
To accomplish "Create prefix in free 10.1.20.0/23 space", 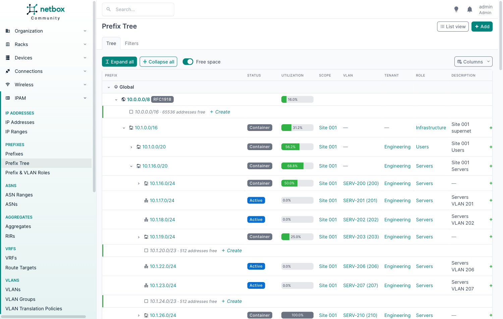I will click(232, 250).
